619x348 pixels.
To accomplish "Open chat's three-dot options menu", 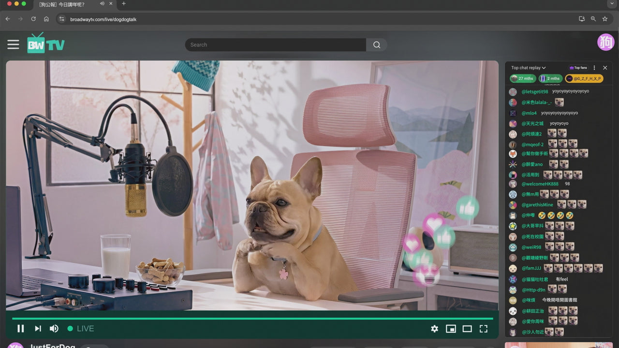I will tap(594, 68).
